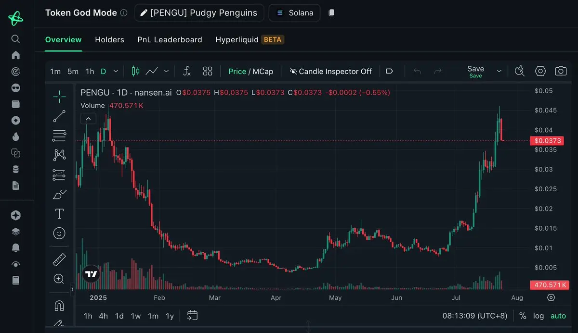578x333 pixels.
Task: Select the ruler measure tool
Action: coord(59,260)
